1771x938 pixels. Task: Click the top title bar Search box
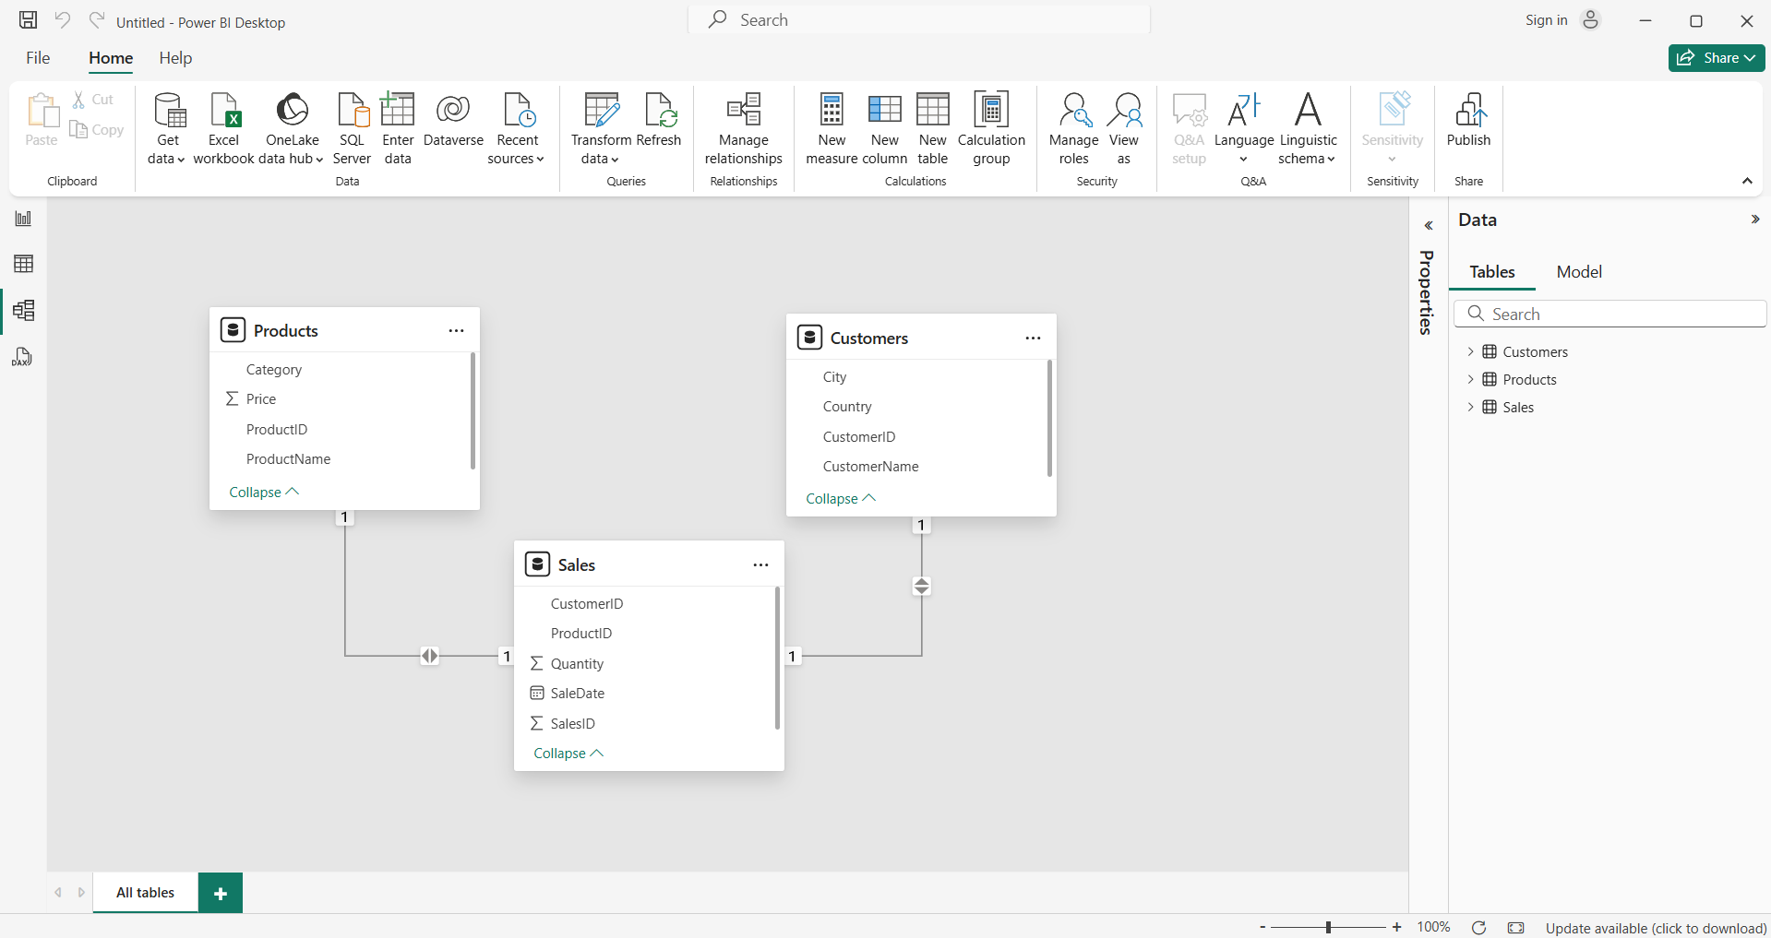pyautogui.click(x=919, y=20)
